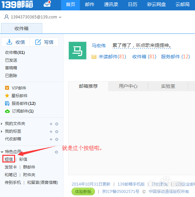Click the 中国移动通信版权所有 footer link
This screenshot has height=197, width=195.
tap(169, 192)
